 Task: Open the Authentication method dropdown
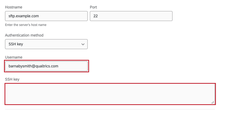pyautogui.click(x=46, y=44)
